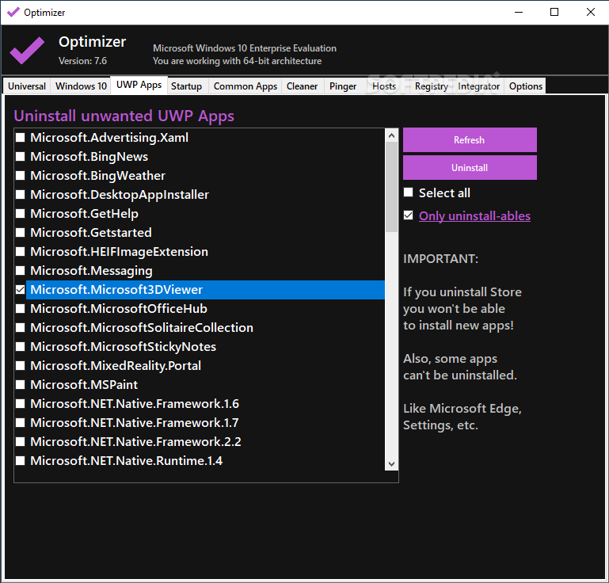609x583 pixels.
Task: Select the Microsoft.BingNews list entry text
Action: click(x=89, y=157)
